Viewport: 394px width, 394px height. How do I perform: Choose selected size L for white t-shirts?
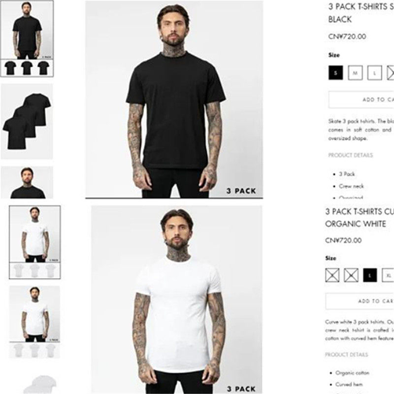370,275
